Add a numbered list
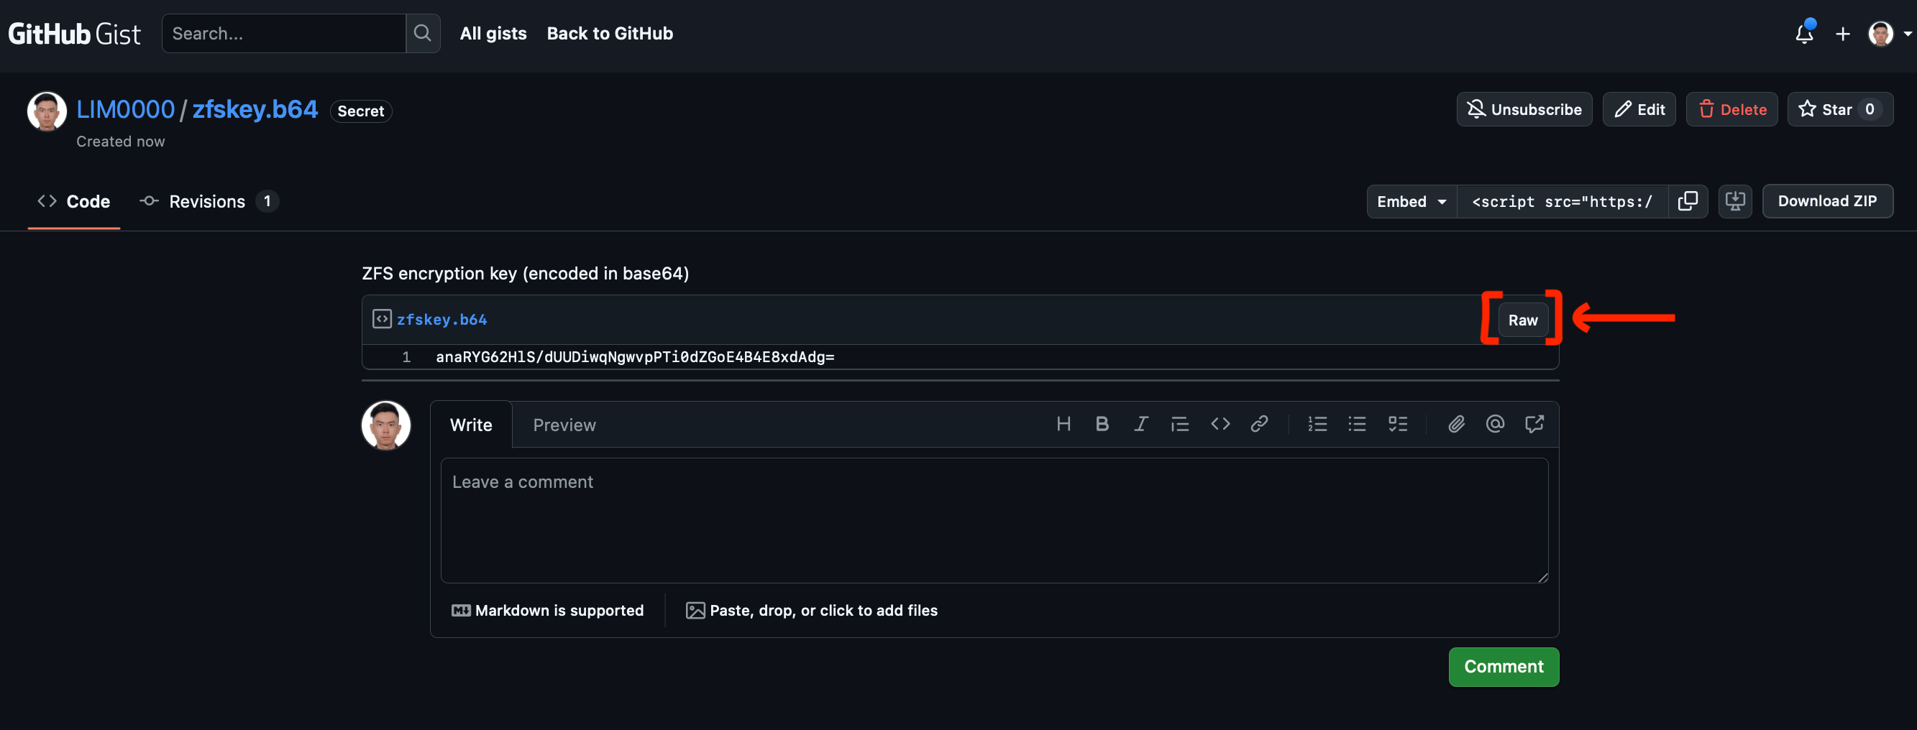 [1317, 425]
